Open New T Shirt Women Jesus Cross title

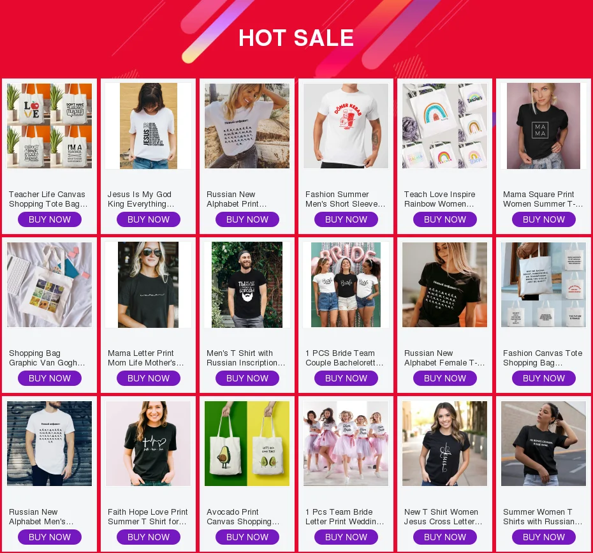[x=443, y=517]
